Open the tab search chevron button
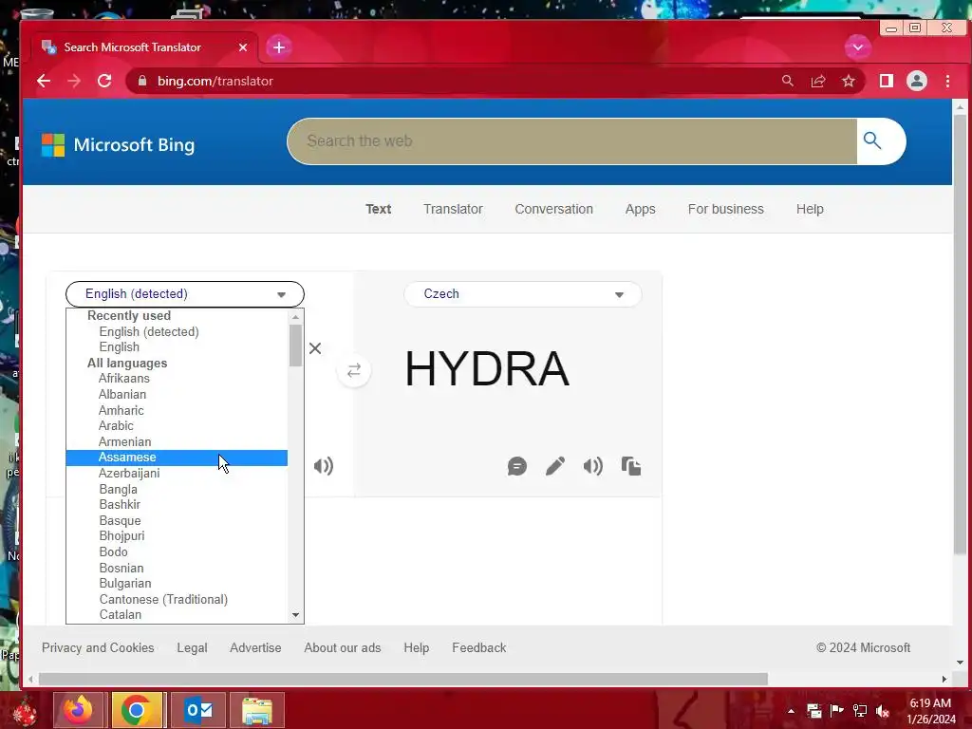This screenshot has width=972, height=729. coord(858,47)
